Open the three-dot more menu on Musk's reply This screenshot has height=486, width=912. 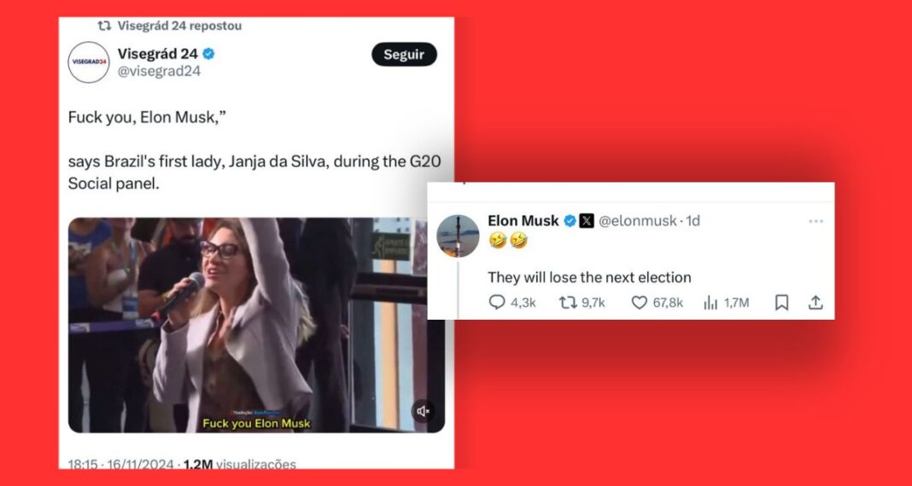[x=816, y=221]
